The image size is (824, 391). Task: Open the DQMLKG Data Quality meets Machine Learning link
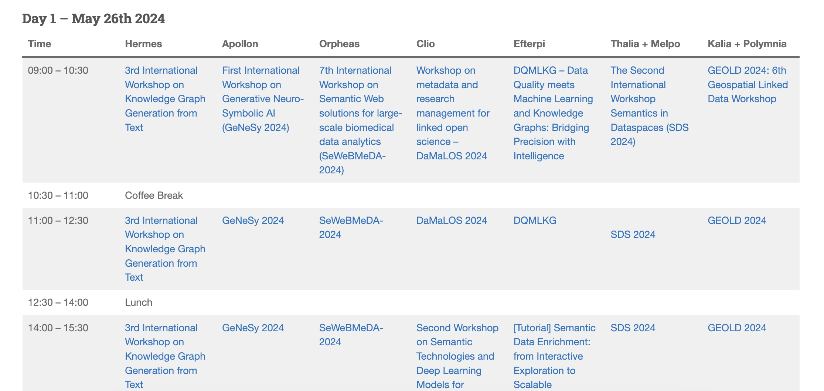click(x=553, y=113)
